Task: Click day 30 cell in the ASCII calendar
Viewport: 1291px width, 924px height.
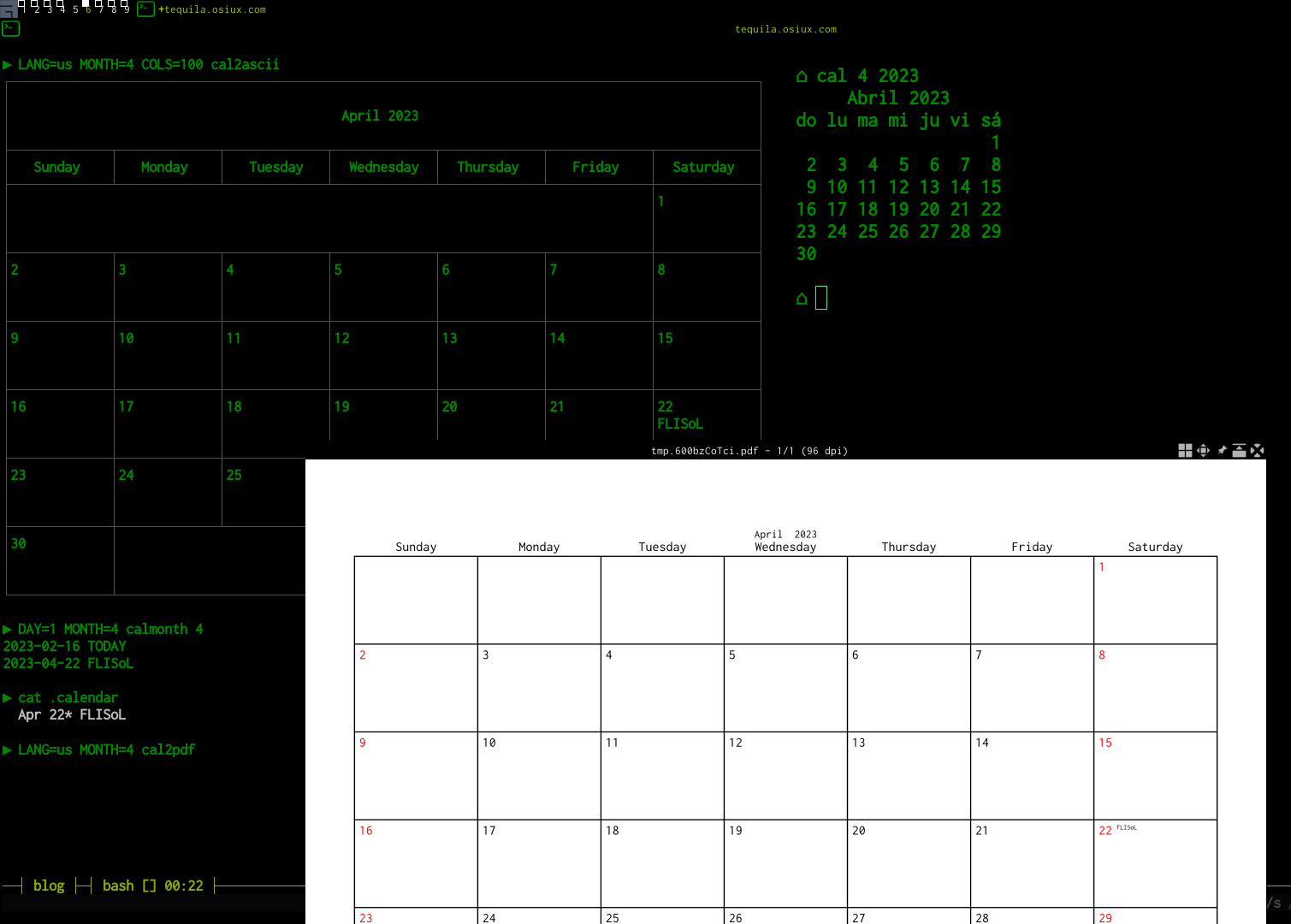Action: (x=60, y=560)
